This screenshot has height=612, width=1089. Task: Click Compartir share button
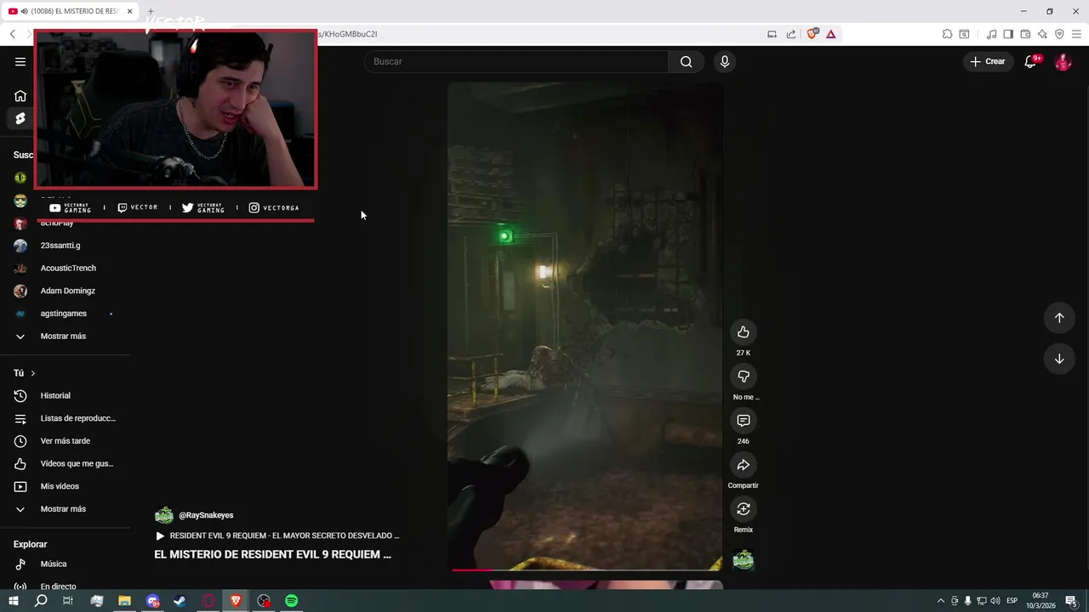point(744,464)
